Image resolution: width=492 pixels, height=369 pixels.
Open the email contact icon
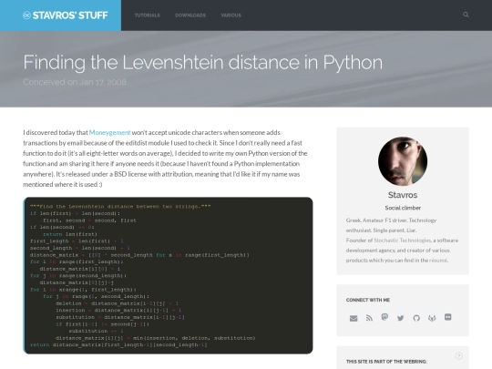(354, 318)
